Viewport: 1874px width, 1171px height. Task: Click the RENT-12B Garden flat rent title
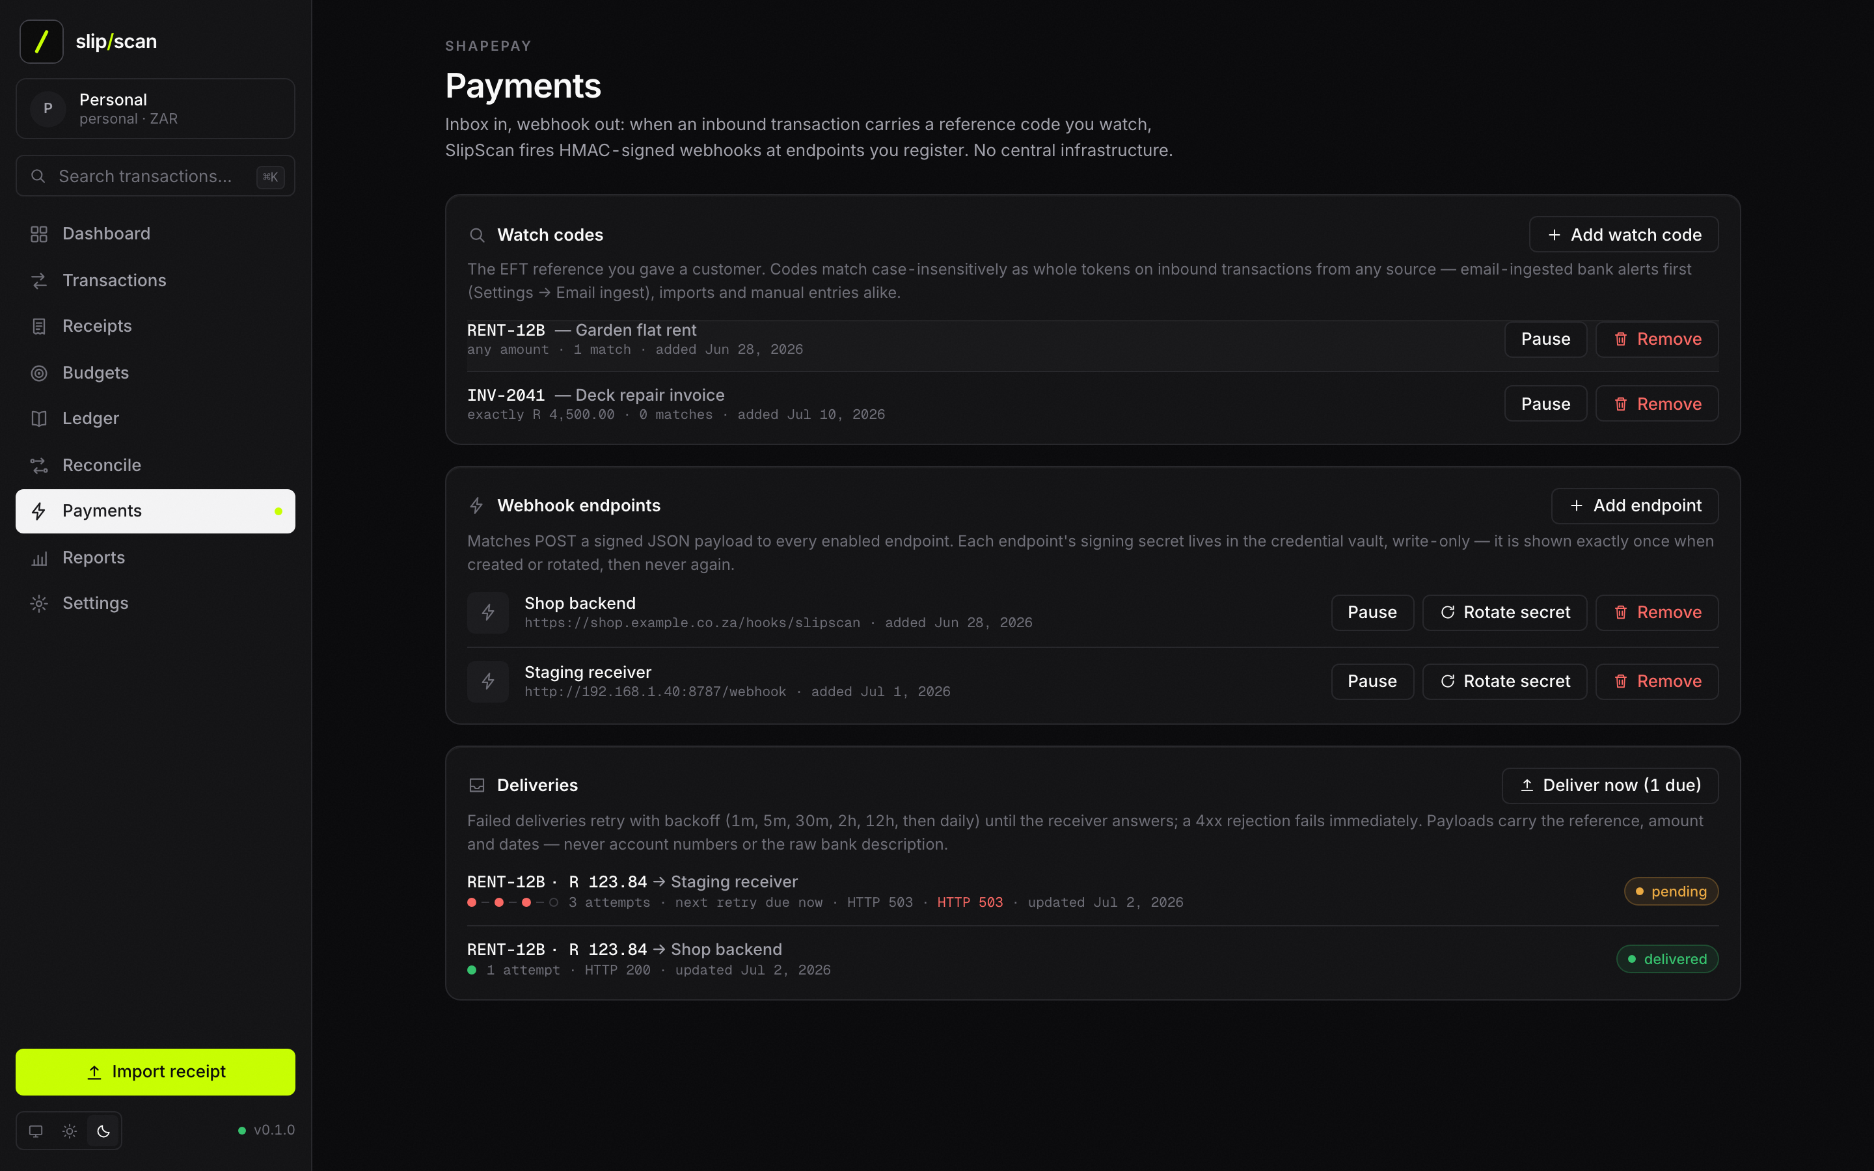click(582, 330)
